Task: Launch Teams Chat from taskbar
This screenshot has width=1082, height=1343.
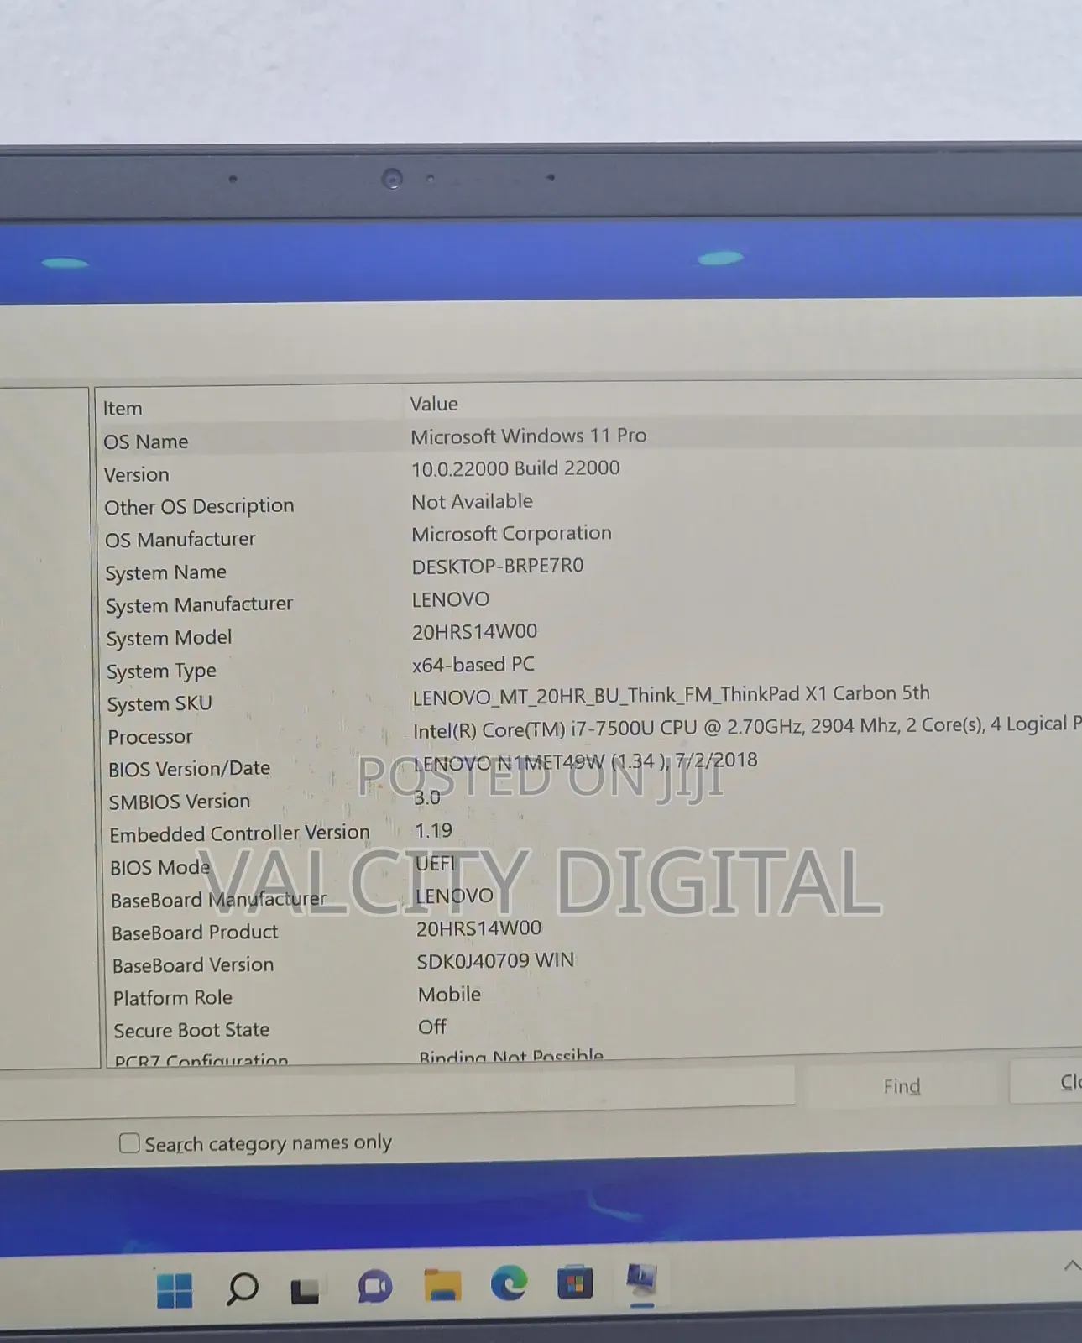Action: pos(374,1287)
